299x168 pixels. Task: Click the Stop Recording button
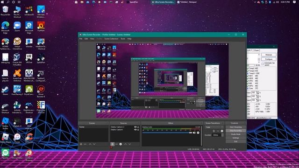point(235,131)
